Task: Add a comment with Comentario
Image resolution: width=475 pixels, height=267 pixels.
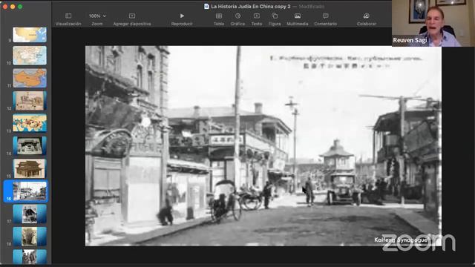Action: tap(325, 19)
